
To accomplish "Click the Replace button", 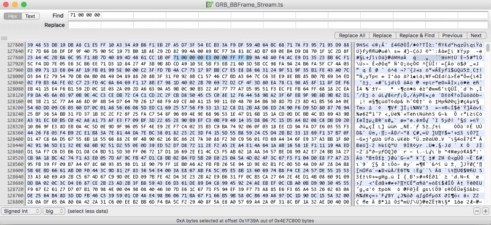I will pyautogui.click(x=382, y=35).
